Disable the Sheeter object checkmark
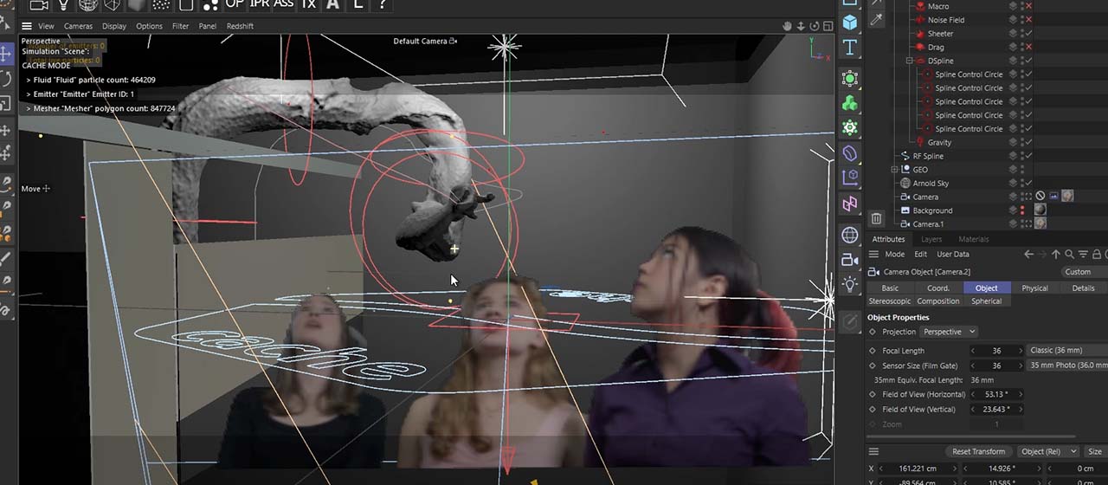Viewport: 1108px width, 485px height. [1028, 34]
